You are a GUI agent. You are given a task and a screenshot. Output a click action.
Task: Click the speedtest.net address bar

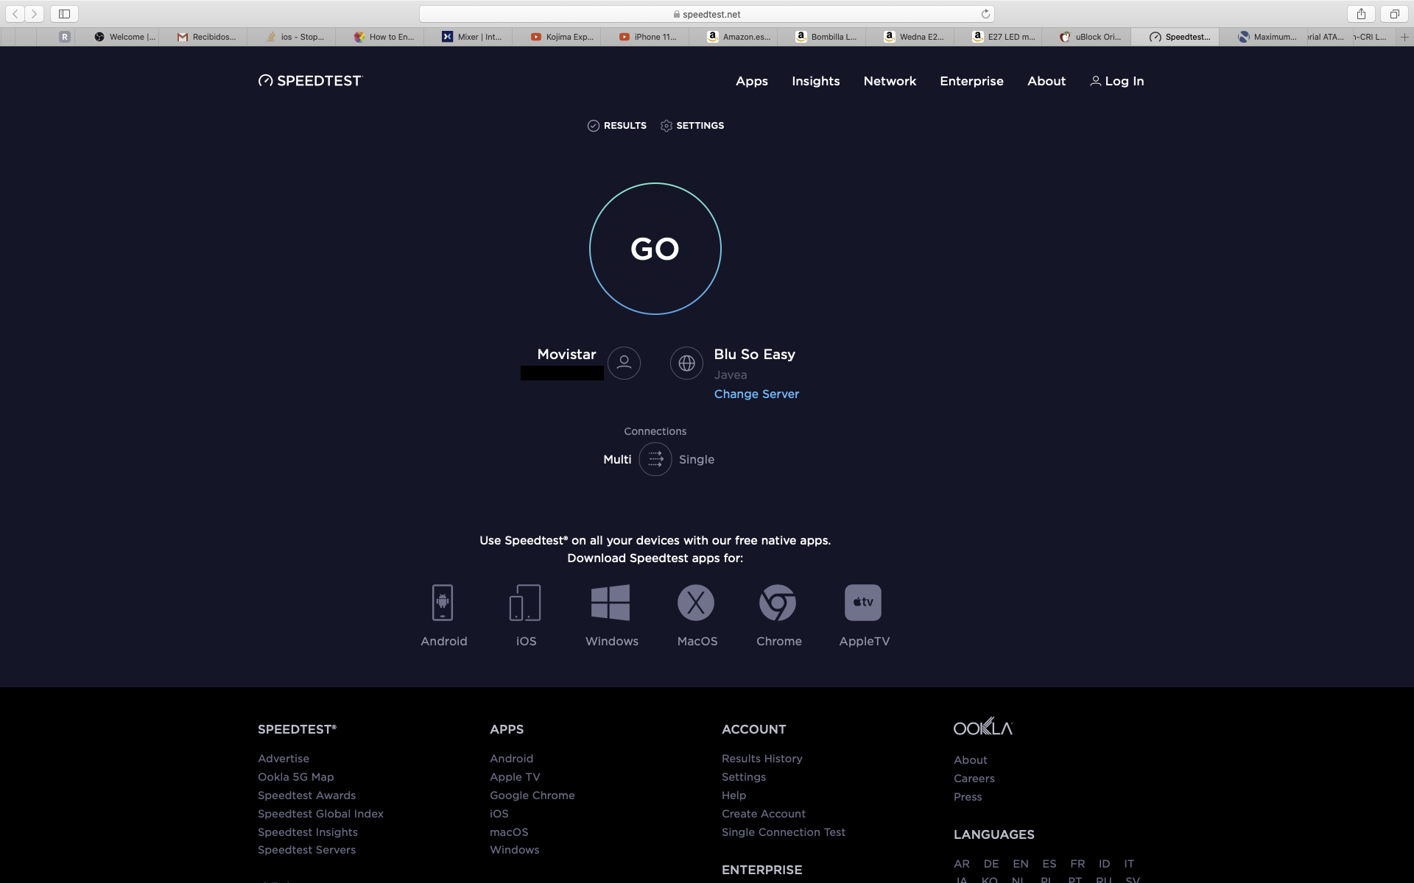click(x=707, y=14)
